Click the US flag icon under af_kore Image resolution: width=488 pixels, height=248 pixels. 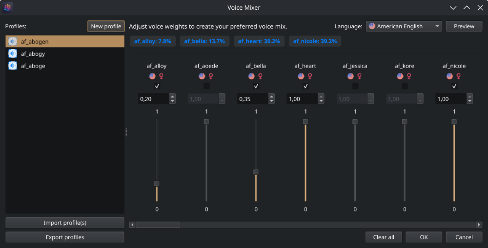point(400,76)
